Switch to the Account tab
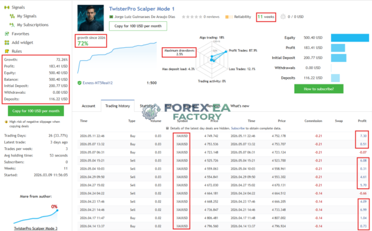The width and height of the screenshot is (372, 231). [x=89, y=106]
